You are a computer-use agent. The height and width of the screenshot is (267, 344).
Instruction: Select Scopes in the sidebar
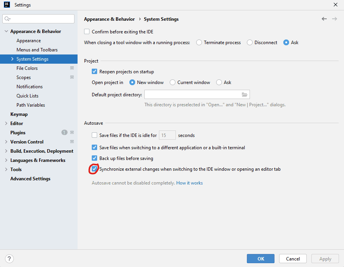[23, 77]
